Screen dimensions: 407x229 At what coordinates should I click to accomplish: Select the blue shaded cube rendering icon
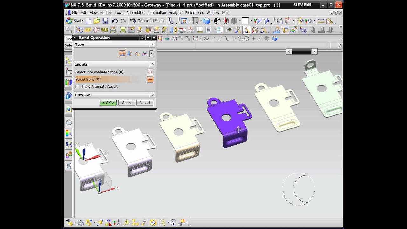[206, 21]
